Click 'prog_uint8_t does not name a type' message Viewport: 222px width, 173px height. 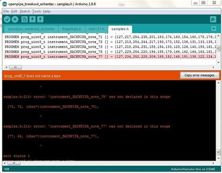(32, 76)
